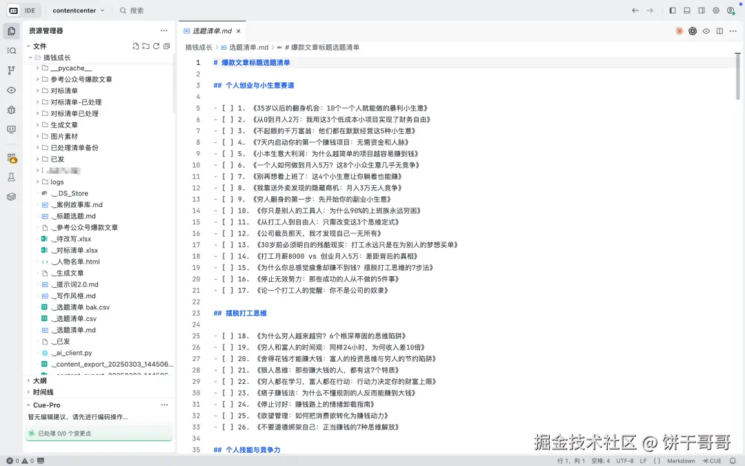Expand the 参考公众号爆款文章 folder

point(37,79)
